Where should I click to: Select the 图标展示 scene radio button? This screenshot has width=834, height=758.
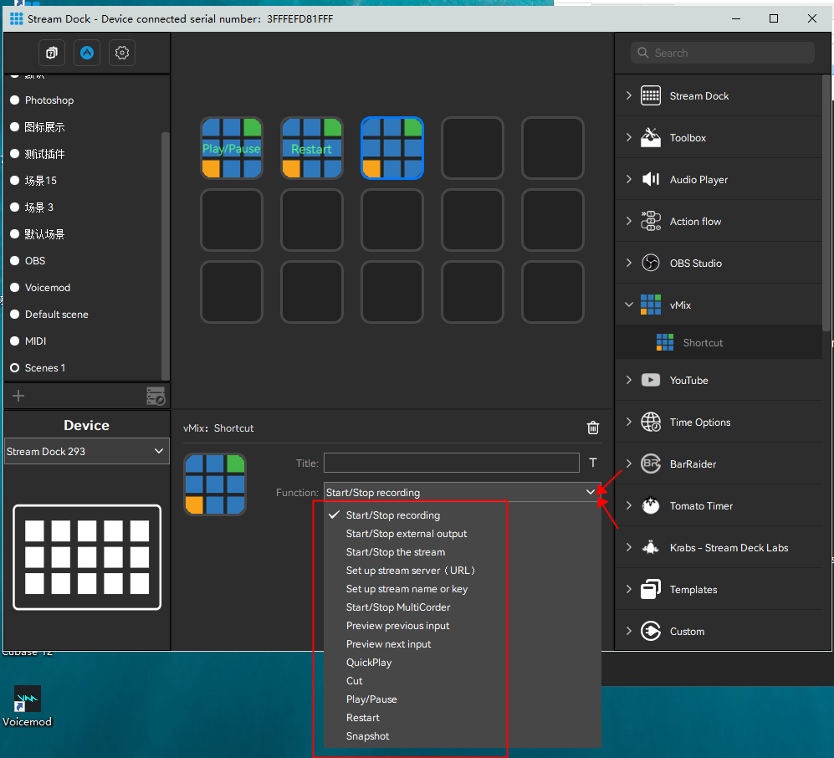point(15,126)
